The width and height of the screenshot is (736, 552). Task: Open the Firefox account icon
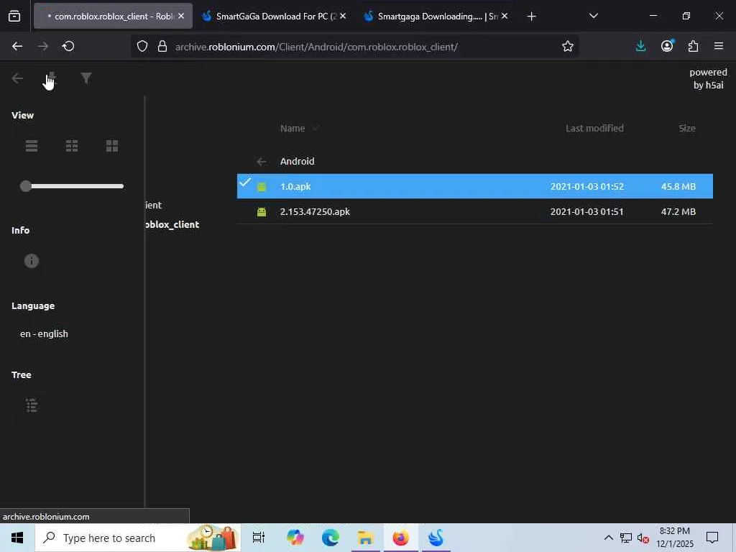(667, 46)
